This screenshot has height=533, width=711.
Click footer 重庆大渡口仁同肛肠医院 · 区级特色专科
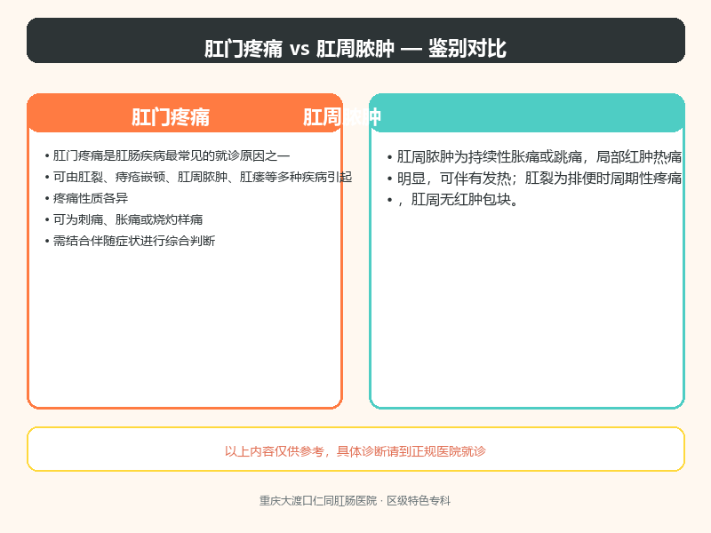355,501
